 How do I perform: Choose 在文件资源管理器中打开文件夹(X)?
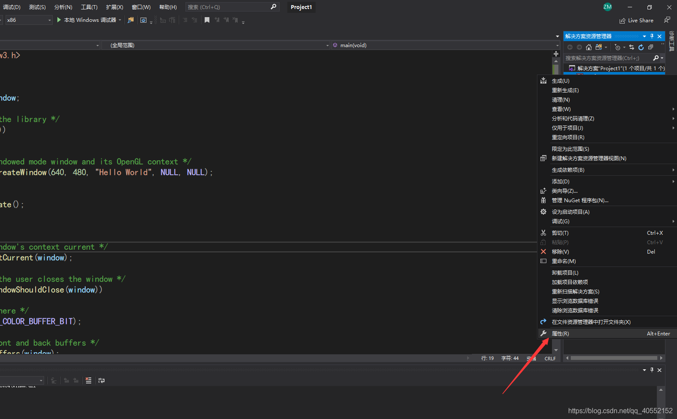click(x=607, y=322)
